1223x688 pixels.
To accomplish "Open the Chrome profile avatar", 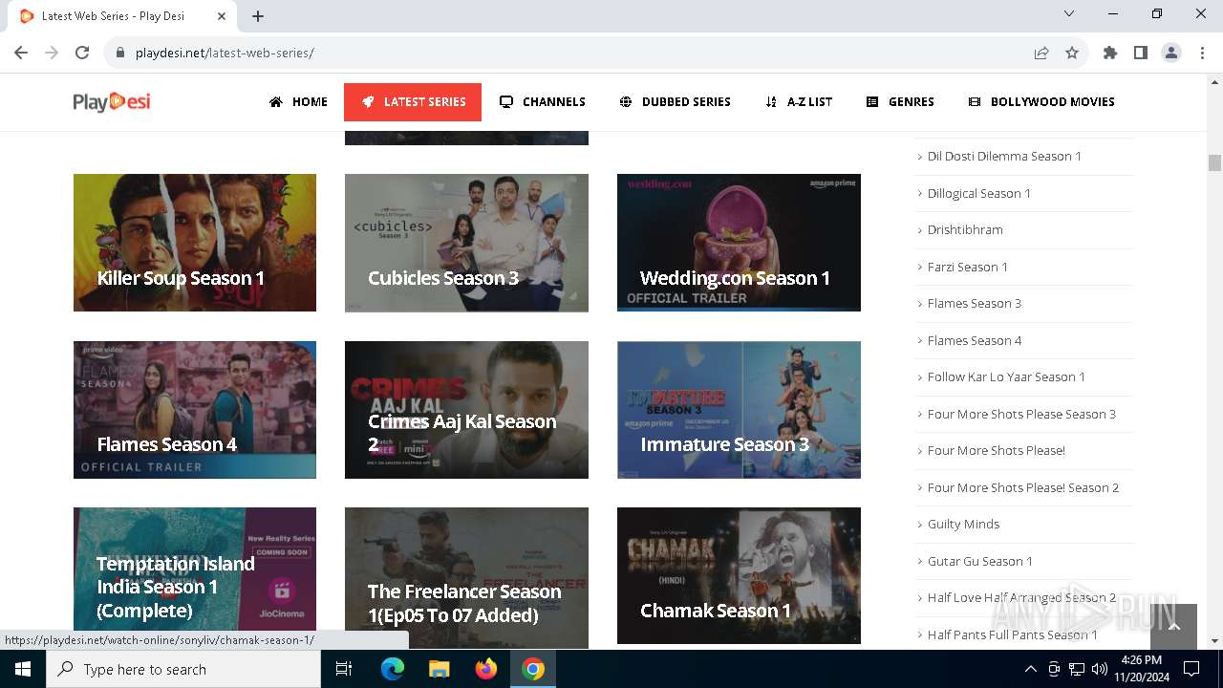I will (x=1171, y=53).
